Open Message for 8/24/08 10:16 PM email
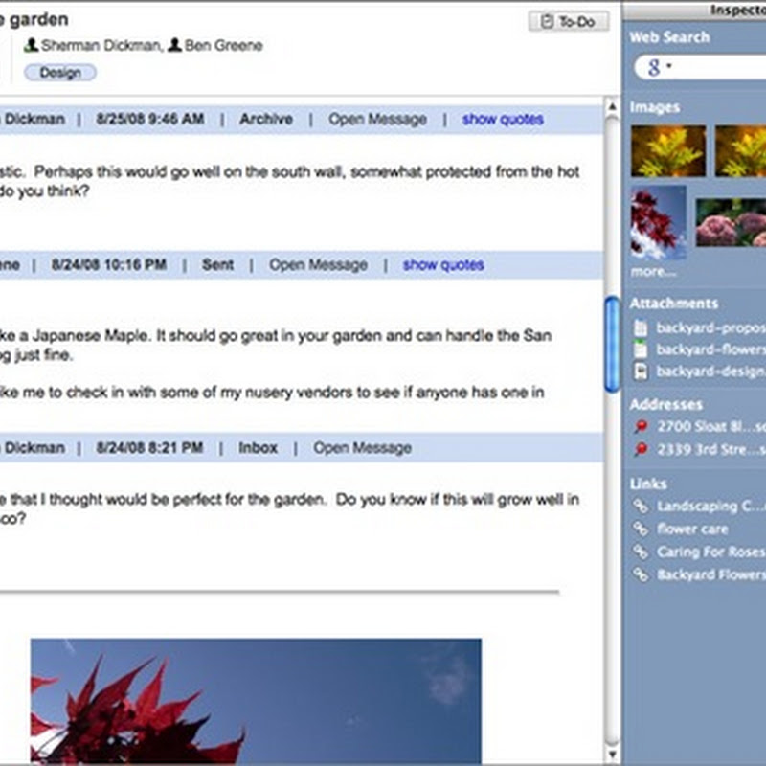766x766 pixels. [318, 264]
